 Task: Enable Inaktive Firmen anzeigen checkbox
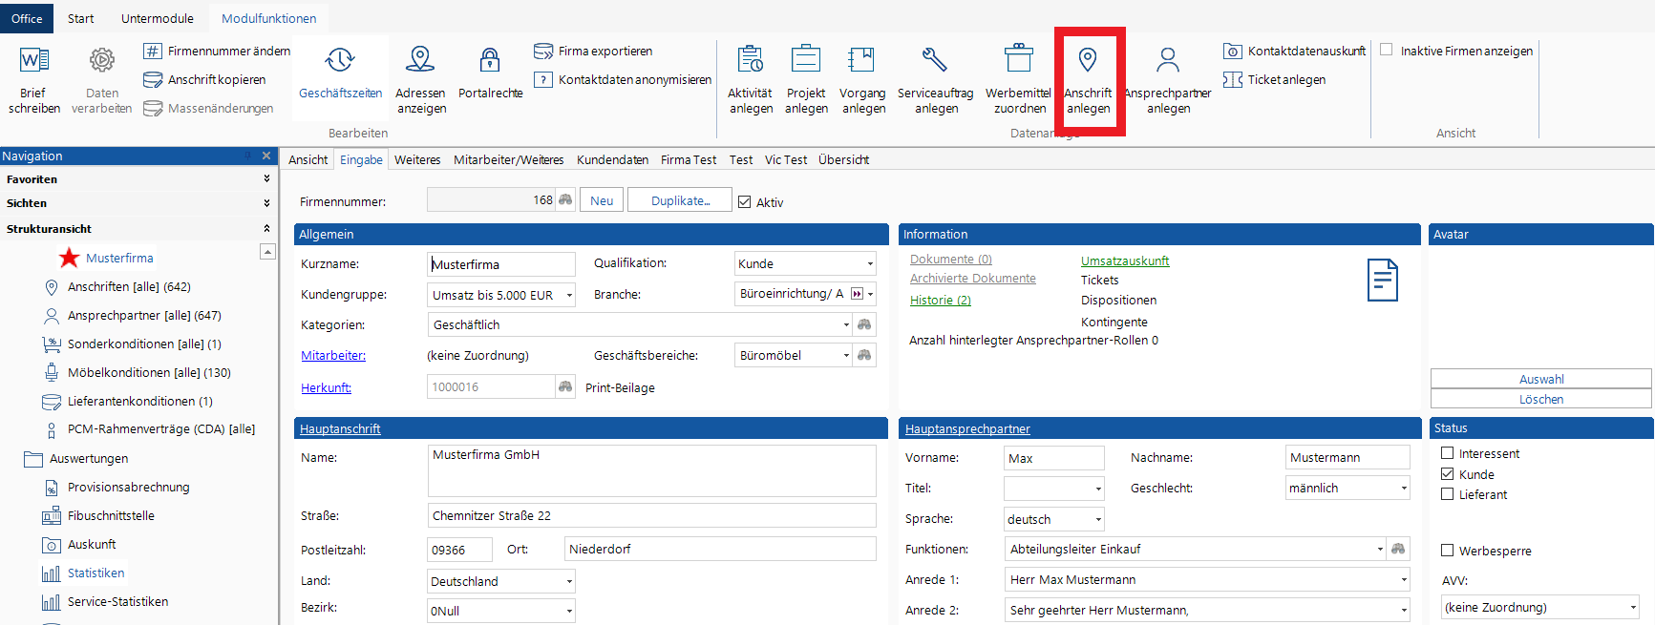point(1387,51)
